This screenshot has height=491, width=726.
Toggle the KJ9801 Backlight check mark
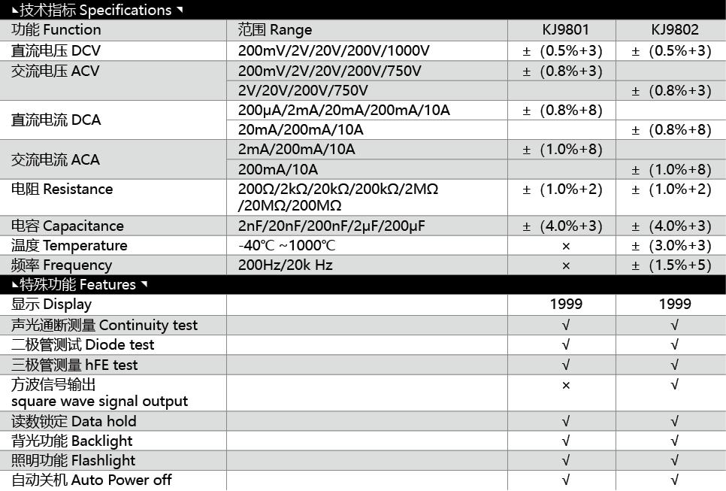pos(566,441)
